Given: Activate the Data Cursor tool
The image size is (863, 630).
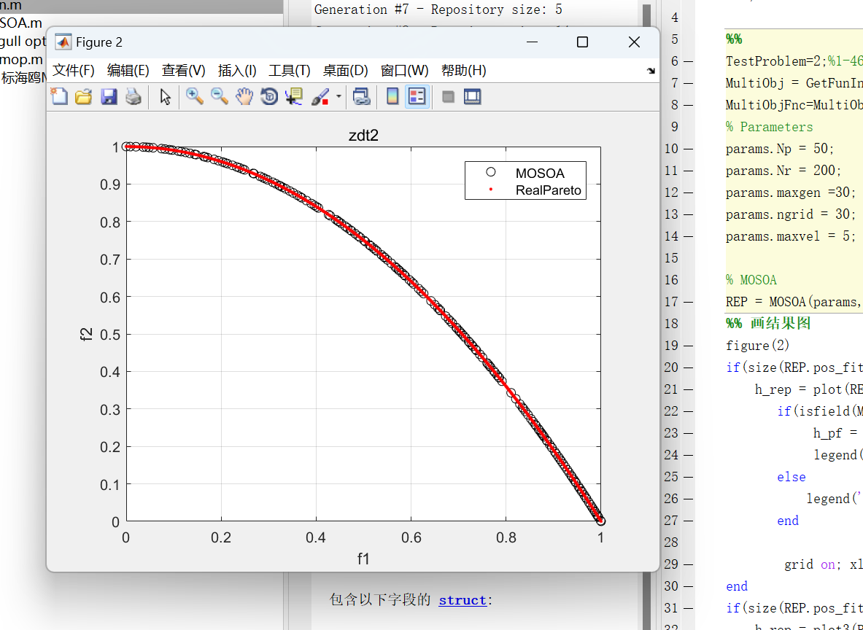Looking at the screenshot, I should click(294, 97).
